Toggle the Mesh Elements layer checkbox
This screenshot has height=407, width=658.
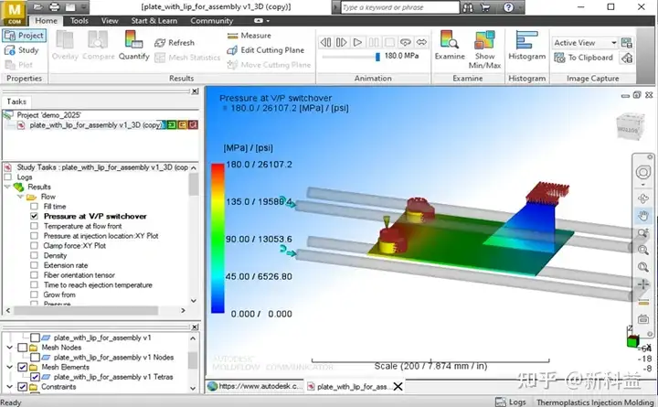coord(23,367)
